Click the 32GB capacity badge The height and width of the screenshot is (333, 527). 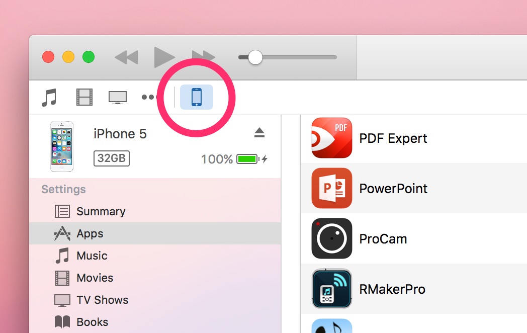pos(112,158)
